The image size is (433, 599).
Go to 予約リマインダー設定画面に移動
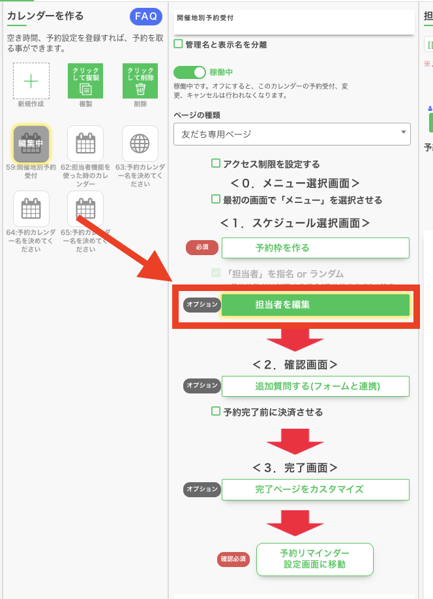(314, 559)
